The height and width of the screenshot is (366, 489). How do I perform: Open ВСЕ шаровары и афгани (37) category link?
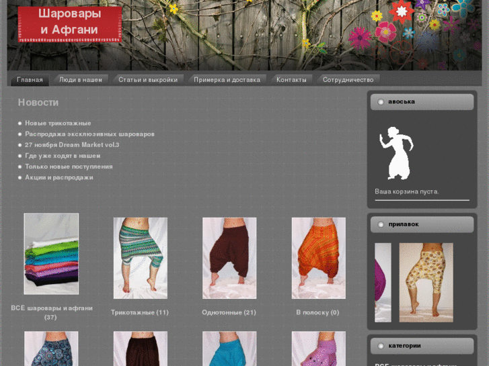tap(52, 312)
